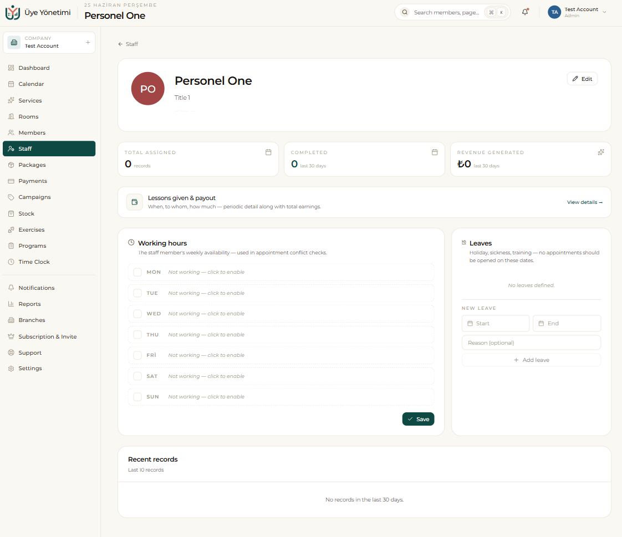Click Sunday's Not working row text
Image resolution: width=622 pixels, height=537 pixels.
coord(206,397)
